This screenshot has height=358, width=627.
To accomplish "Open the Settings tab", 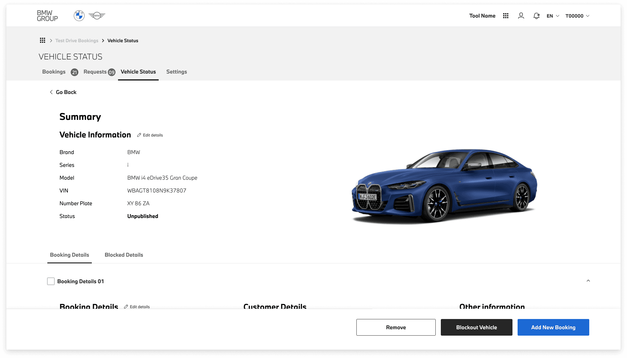I will pyautogui.click(x=177, y=72).
